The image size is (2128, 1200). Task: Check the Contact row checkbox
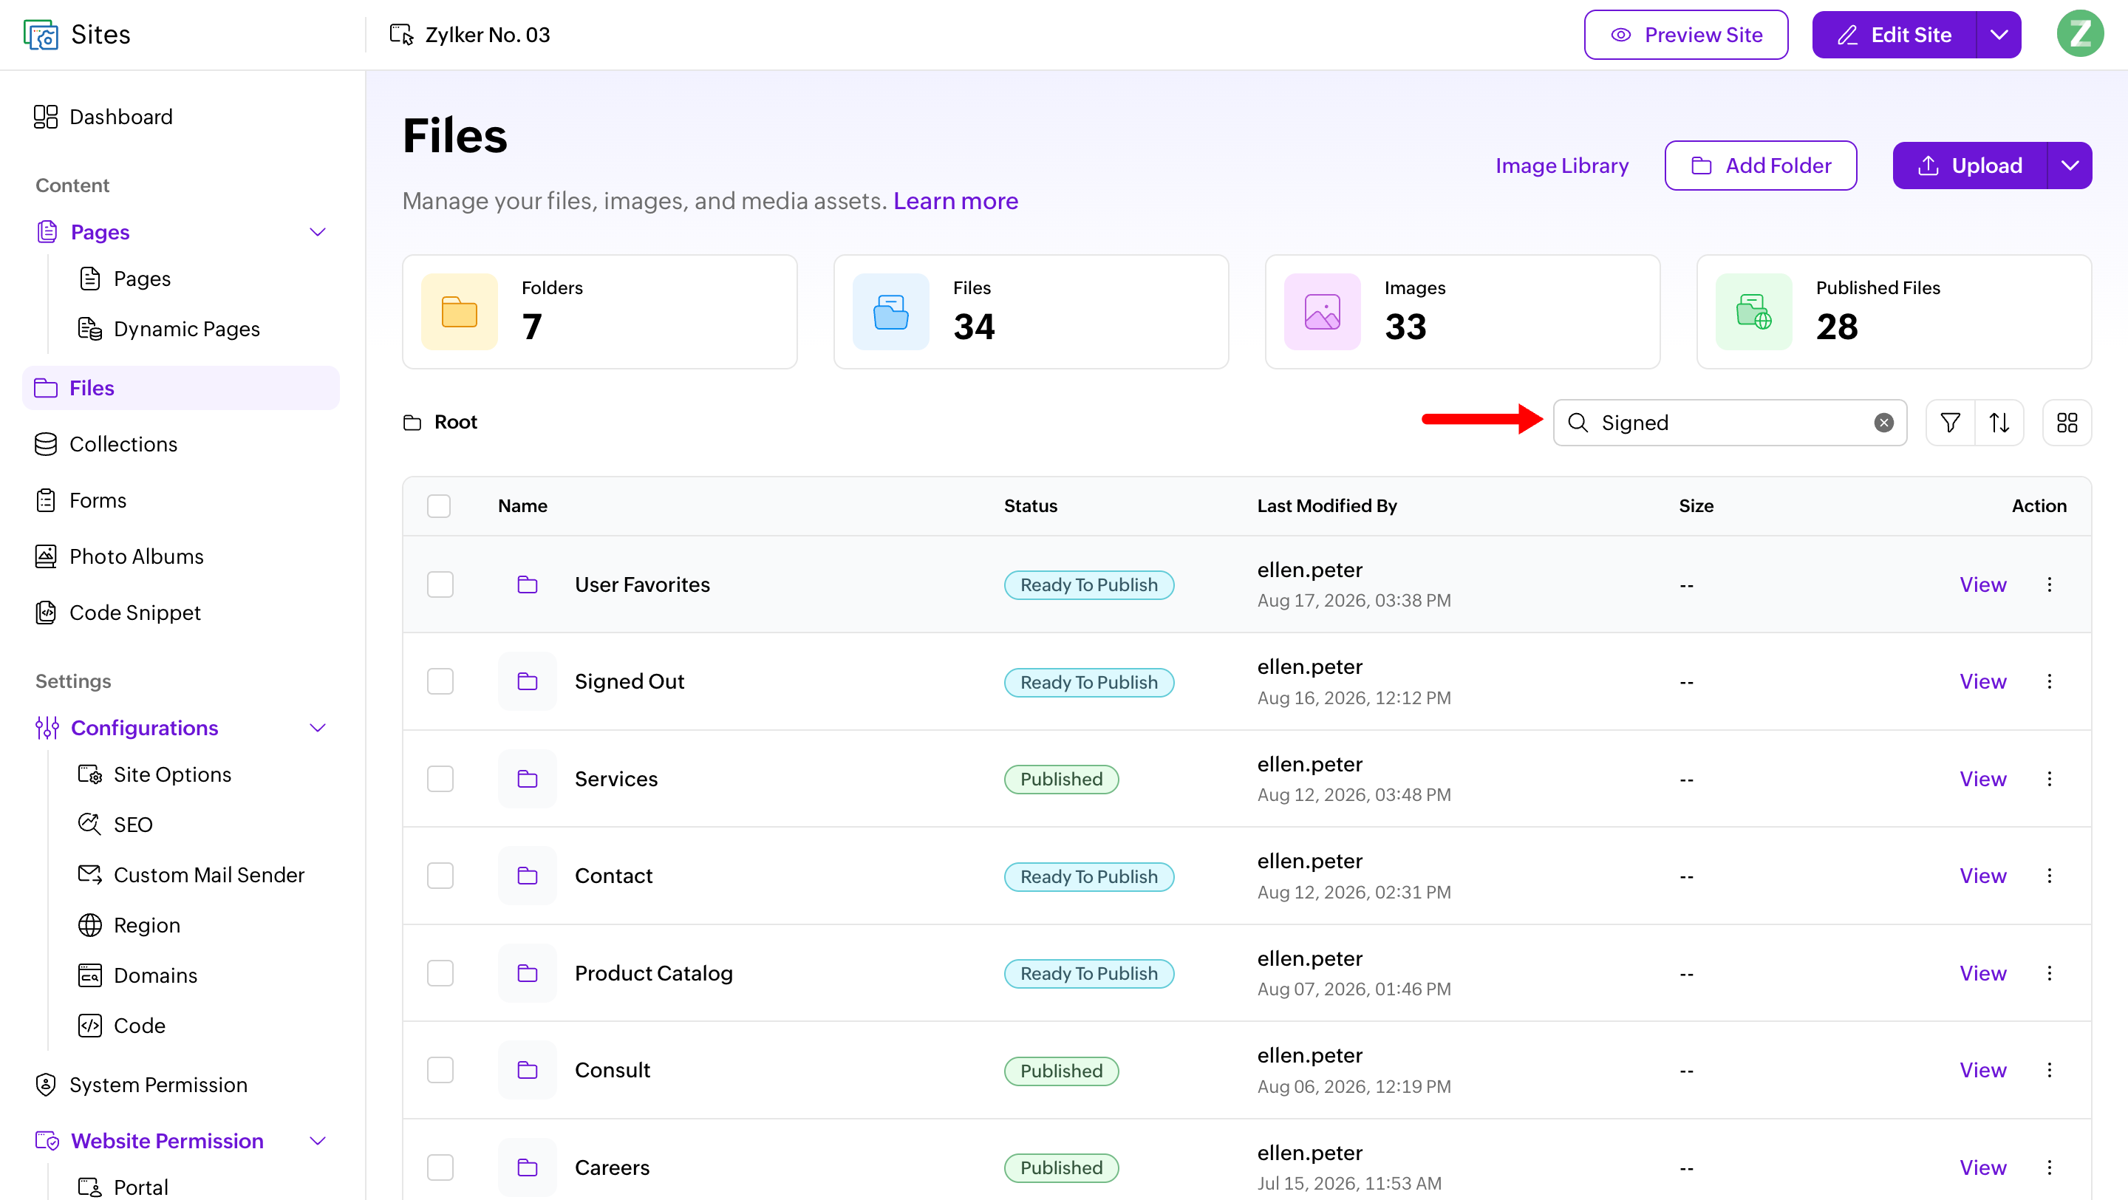pos(440,876)
